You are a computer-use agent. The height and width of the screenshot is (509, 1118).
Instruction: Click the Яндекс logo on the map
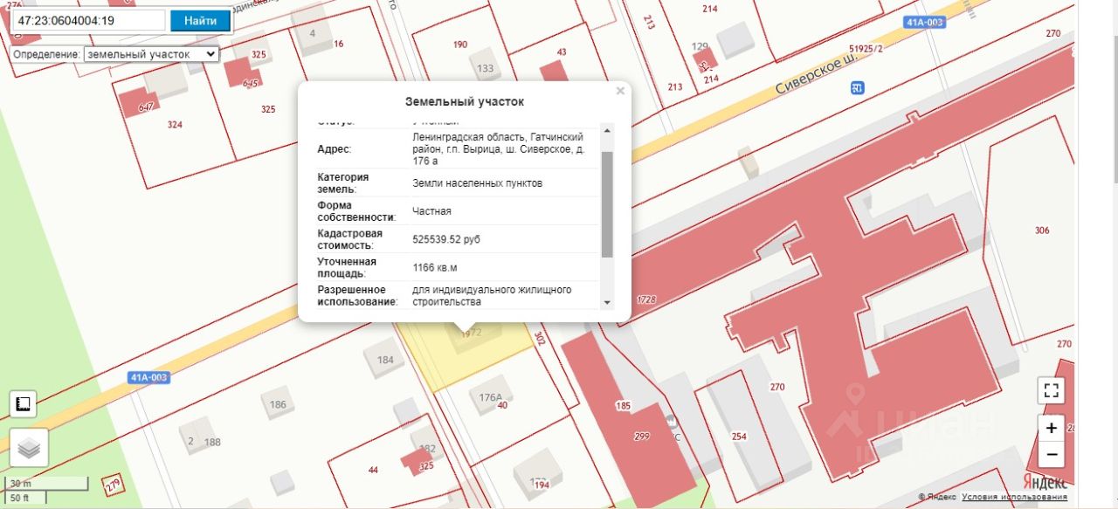1044,481
